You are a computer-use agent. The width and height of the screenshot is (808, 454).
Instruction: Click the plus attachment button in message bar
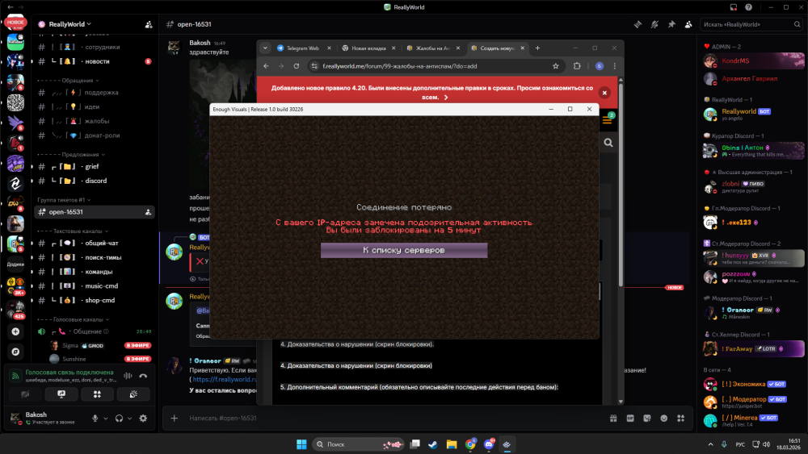(175, 418)
